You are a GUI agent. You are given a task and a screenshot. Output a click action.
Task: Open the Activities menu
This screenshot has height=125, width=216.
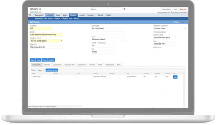pos(50,15)
